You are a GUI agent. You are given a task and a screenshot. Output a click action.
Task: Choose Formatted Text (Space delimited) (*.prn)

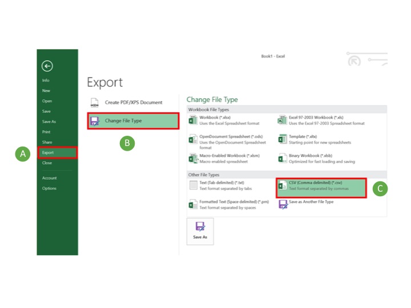[x=229, y=205]
